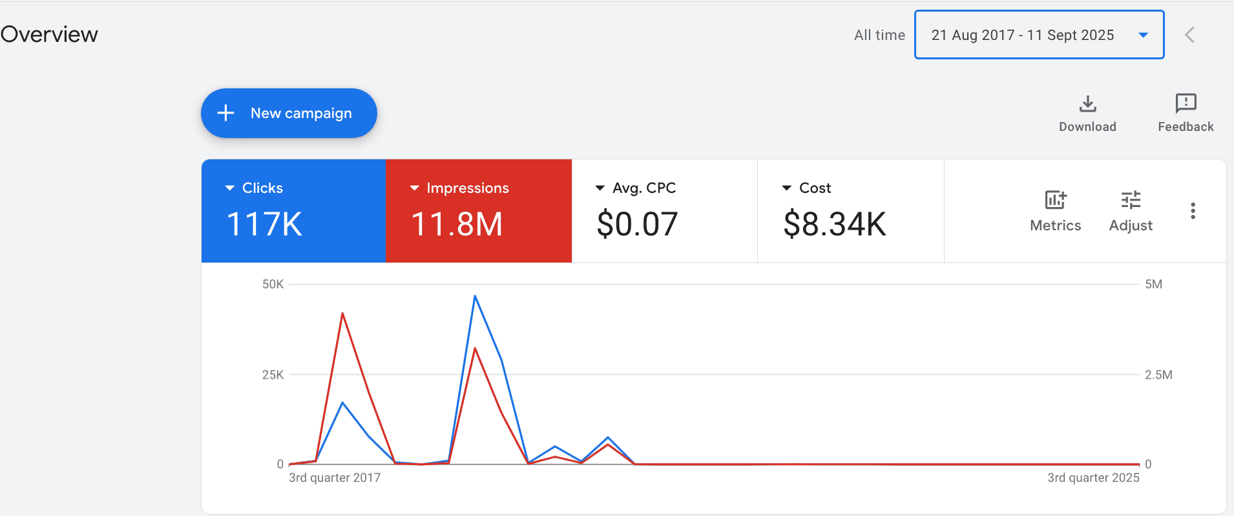This screenshot has width=1234, height=516.
Task: Click the blue clicks line peak
Action: pos(475,296)
